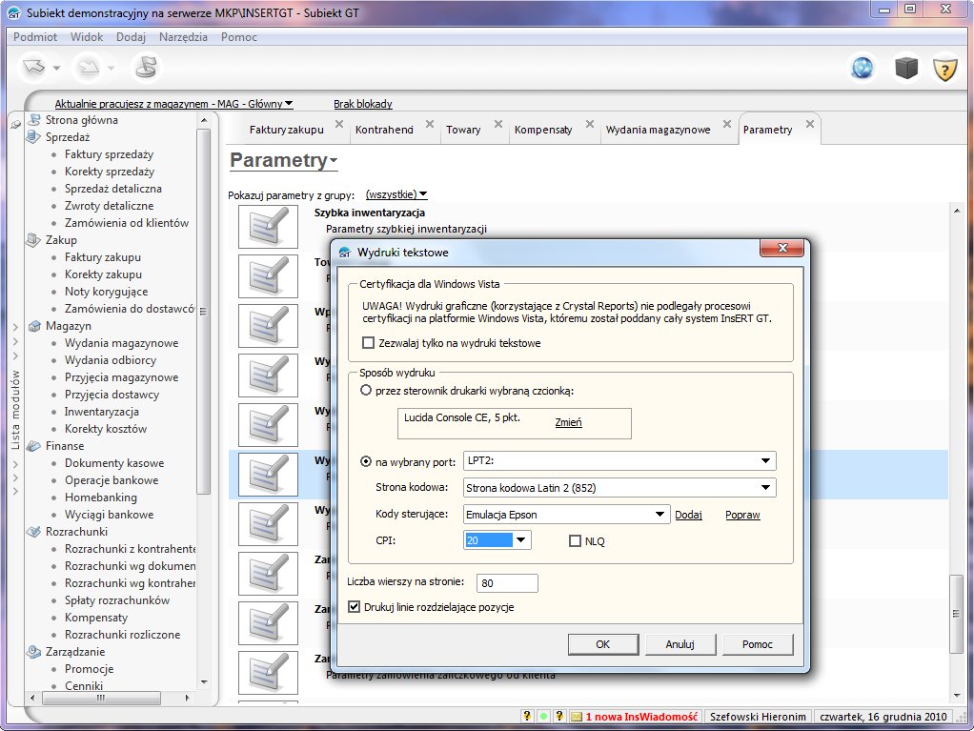Switch to the Kontrahenci tab
The width and height of the screenshot is (974, 731).
[x=384, y=130]
